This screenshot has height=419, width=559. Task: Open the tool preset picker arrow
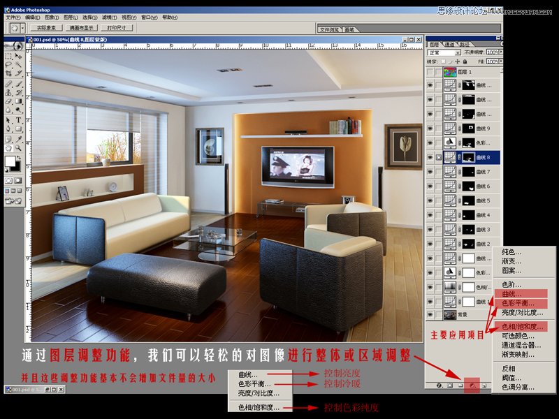point(23,28)
